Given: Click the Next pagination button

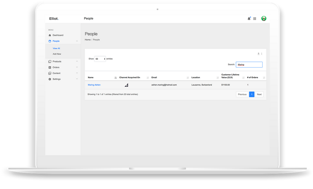Looking at the screenshot, I should pos(259,94).
